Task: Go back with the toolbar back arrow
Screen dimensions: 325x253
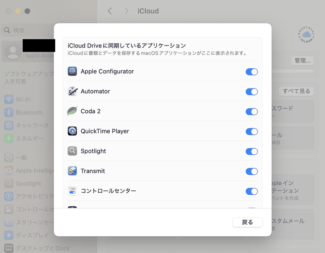Action: [x=110, y=11]
